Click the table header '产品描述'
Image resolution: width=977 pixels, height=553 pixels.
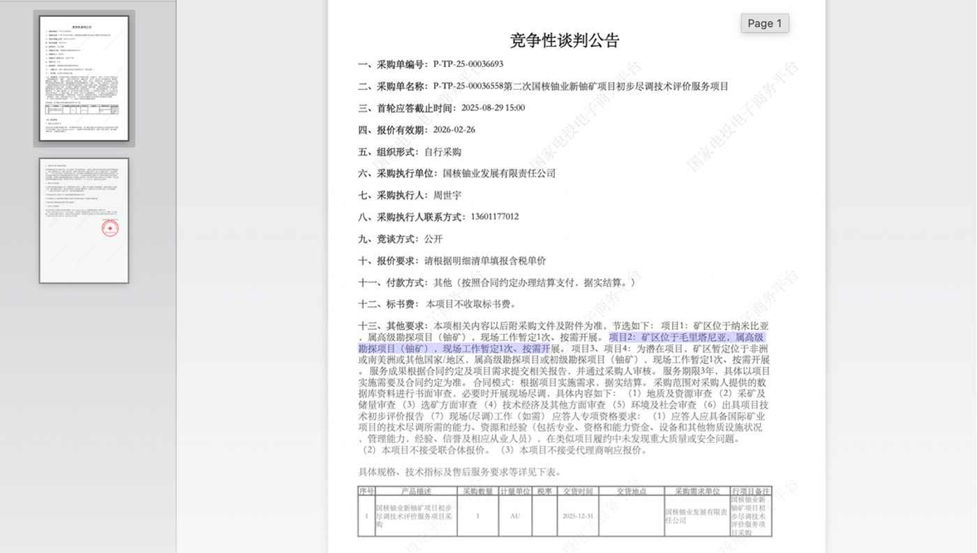417,491
